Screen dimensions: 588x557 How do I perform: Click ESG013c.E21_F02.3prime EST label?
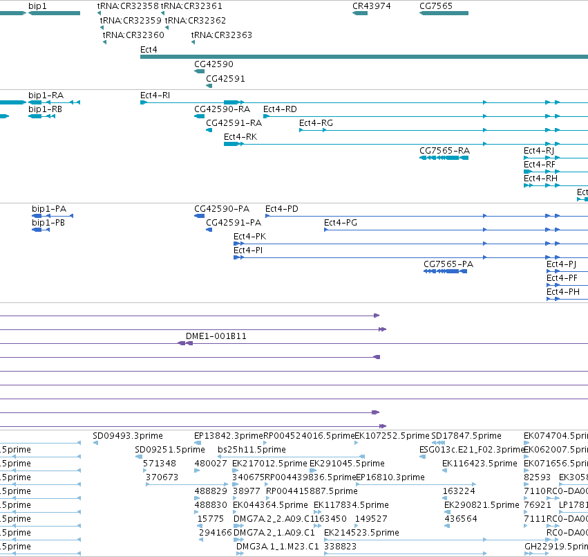coord(472,450)
